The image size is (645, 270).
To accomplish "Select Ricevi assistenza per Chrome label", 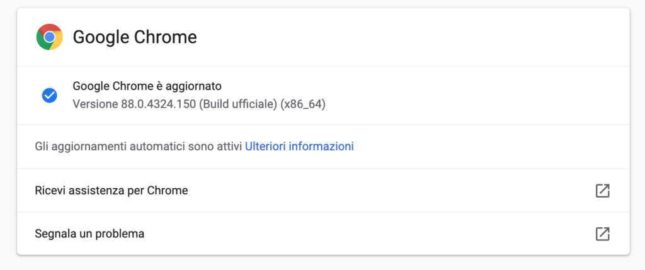I will click(111, 190).
